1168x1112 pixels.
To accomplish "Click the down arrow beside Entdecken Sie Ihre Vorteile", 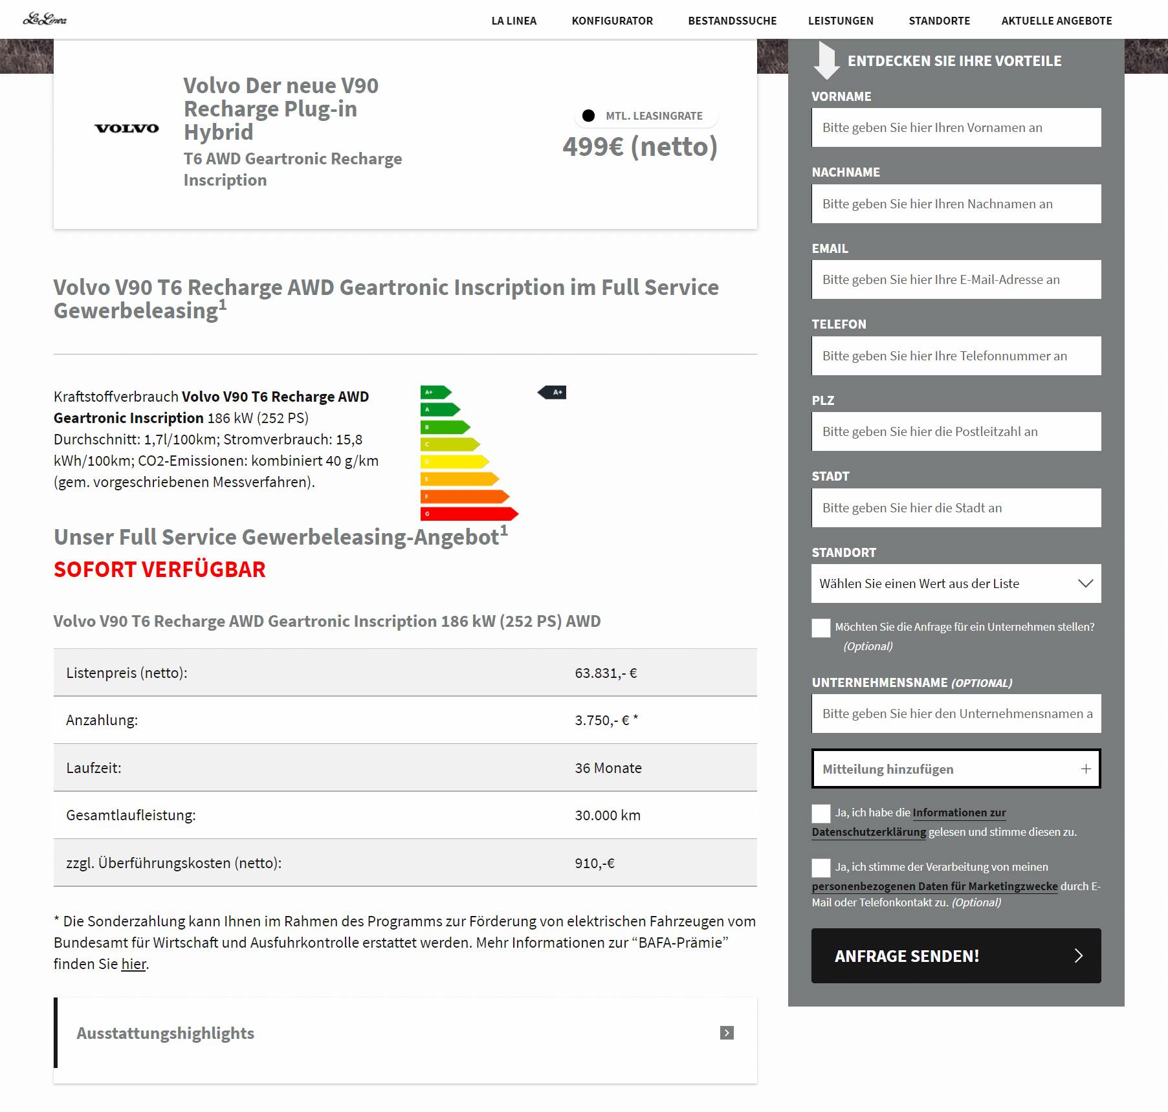I will 826,60.
